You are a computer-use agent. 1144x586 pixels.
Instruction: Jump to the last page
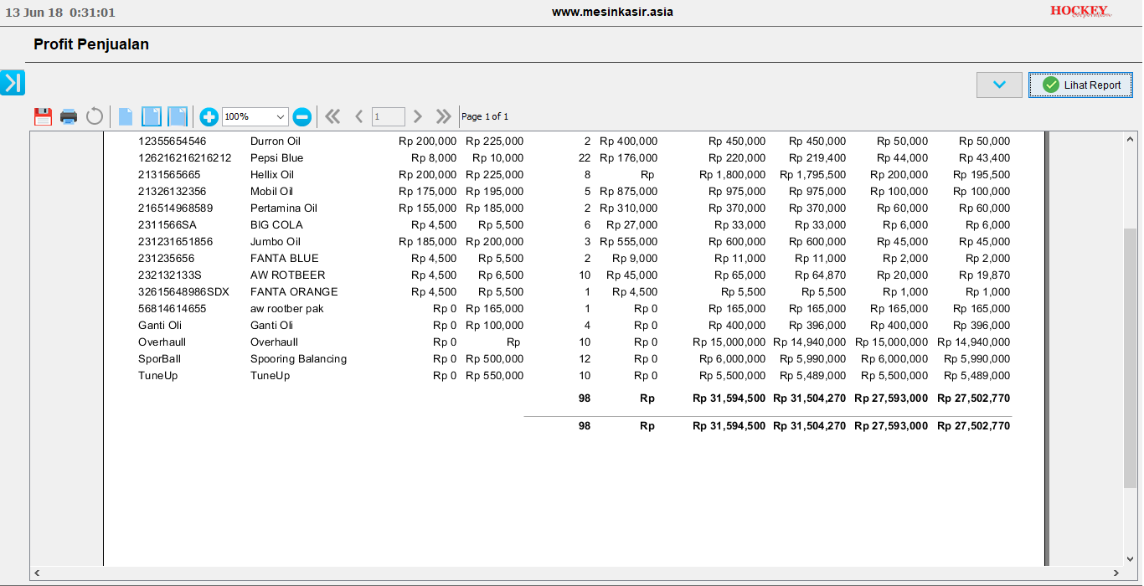tap(444, 116)
